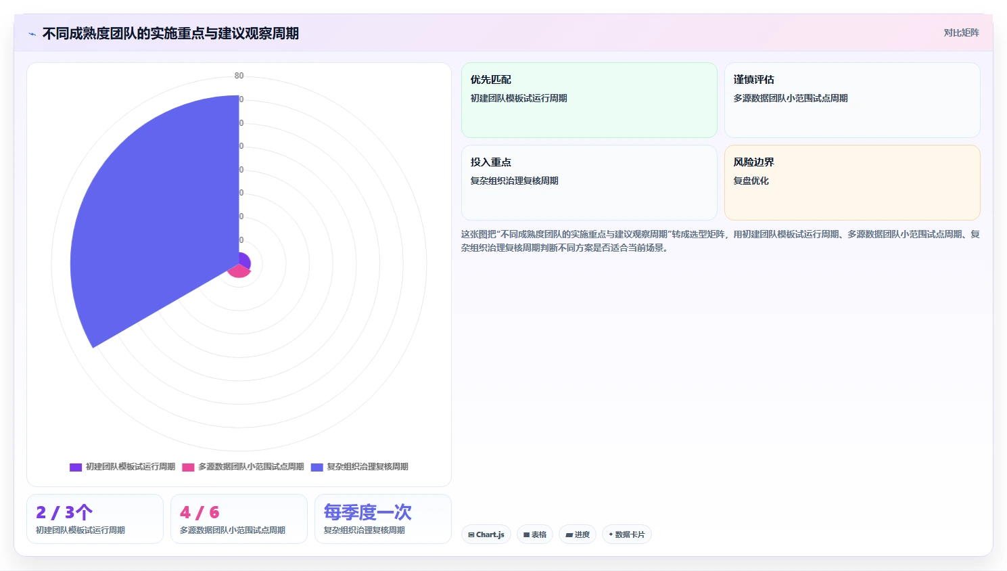
Task: Click the caption under 4 / 6
Action: [x=233, y=530]
